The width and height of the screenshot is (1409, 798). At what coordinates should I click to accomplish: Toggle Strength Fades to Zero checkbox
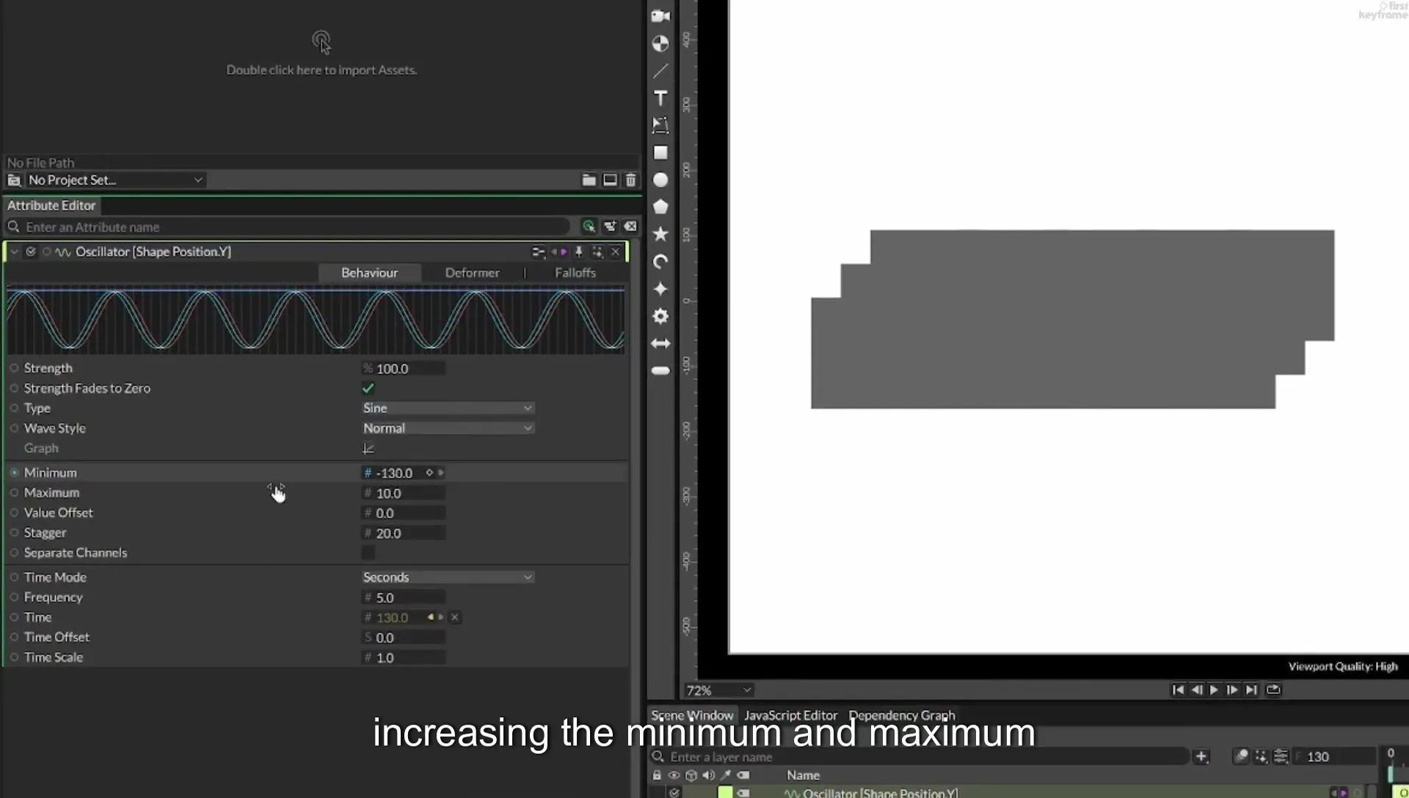tap(368, 388)
